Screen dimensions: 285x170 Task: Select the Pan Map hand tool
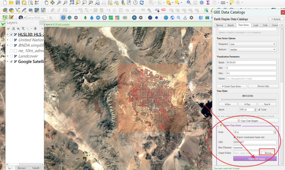click(x=46, y=3)
